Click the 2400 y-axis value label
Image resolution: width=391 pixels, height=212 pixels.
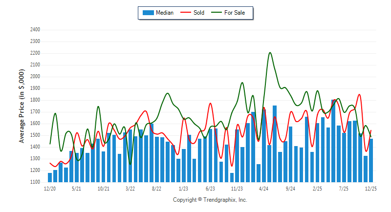pyautogui.click(x=34, y=30)
